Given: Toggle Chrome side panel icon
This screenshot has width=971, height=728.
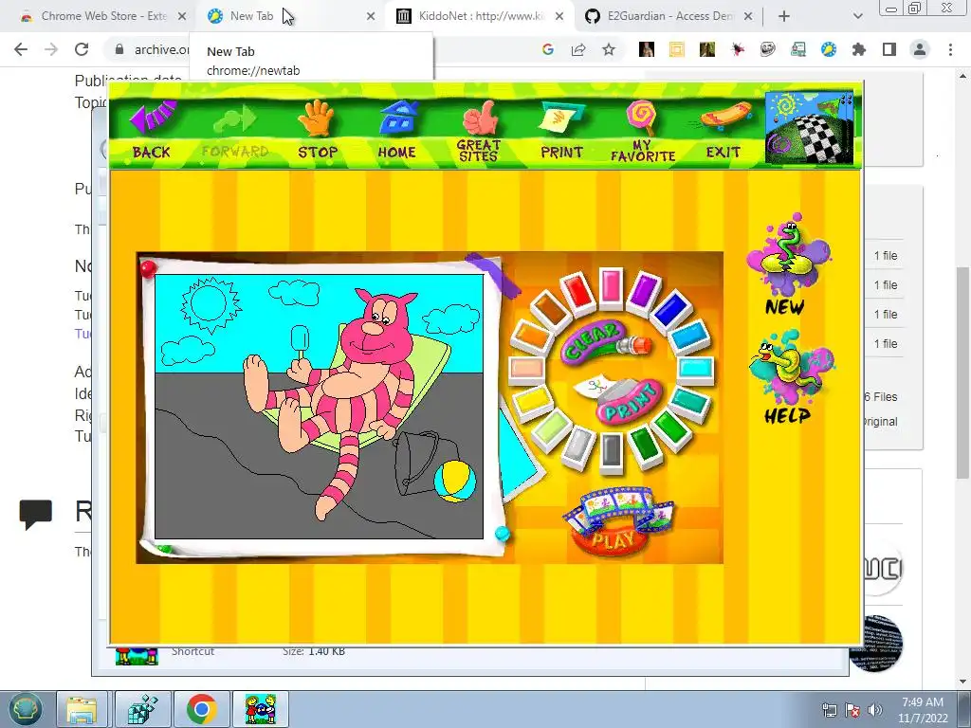Looking at the screenshot, I should tap(889, 49).
